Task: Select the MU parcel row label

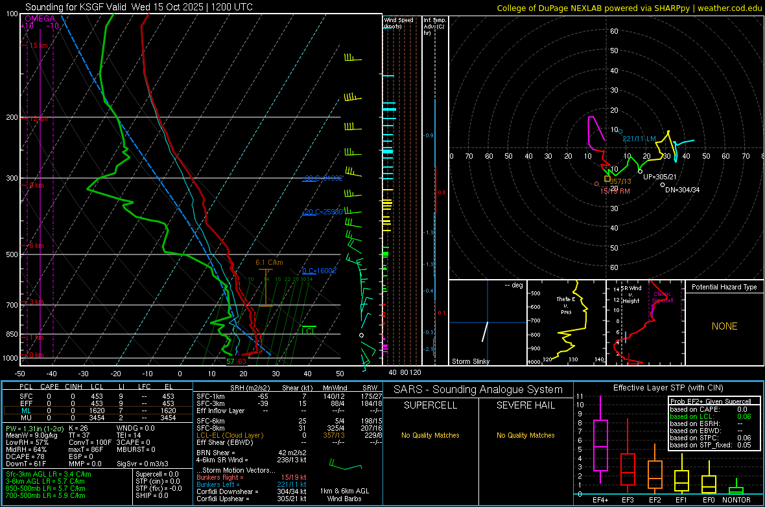Action: point(26,418)
